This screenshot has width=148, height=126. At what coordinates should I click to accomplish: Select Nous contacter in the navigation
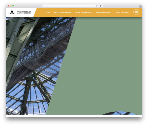122,13
